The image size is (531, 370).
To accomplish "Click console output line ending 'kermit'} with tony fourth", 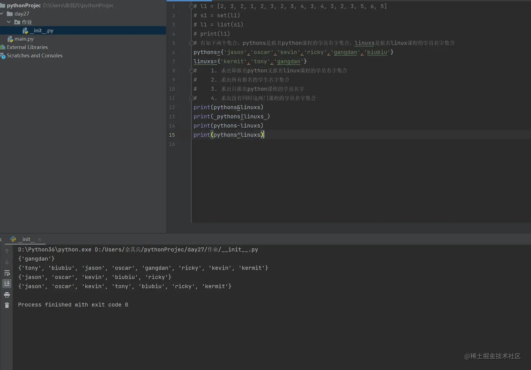I will coord(125,286).
